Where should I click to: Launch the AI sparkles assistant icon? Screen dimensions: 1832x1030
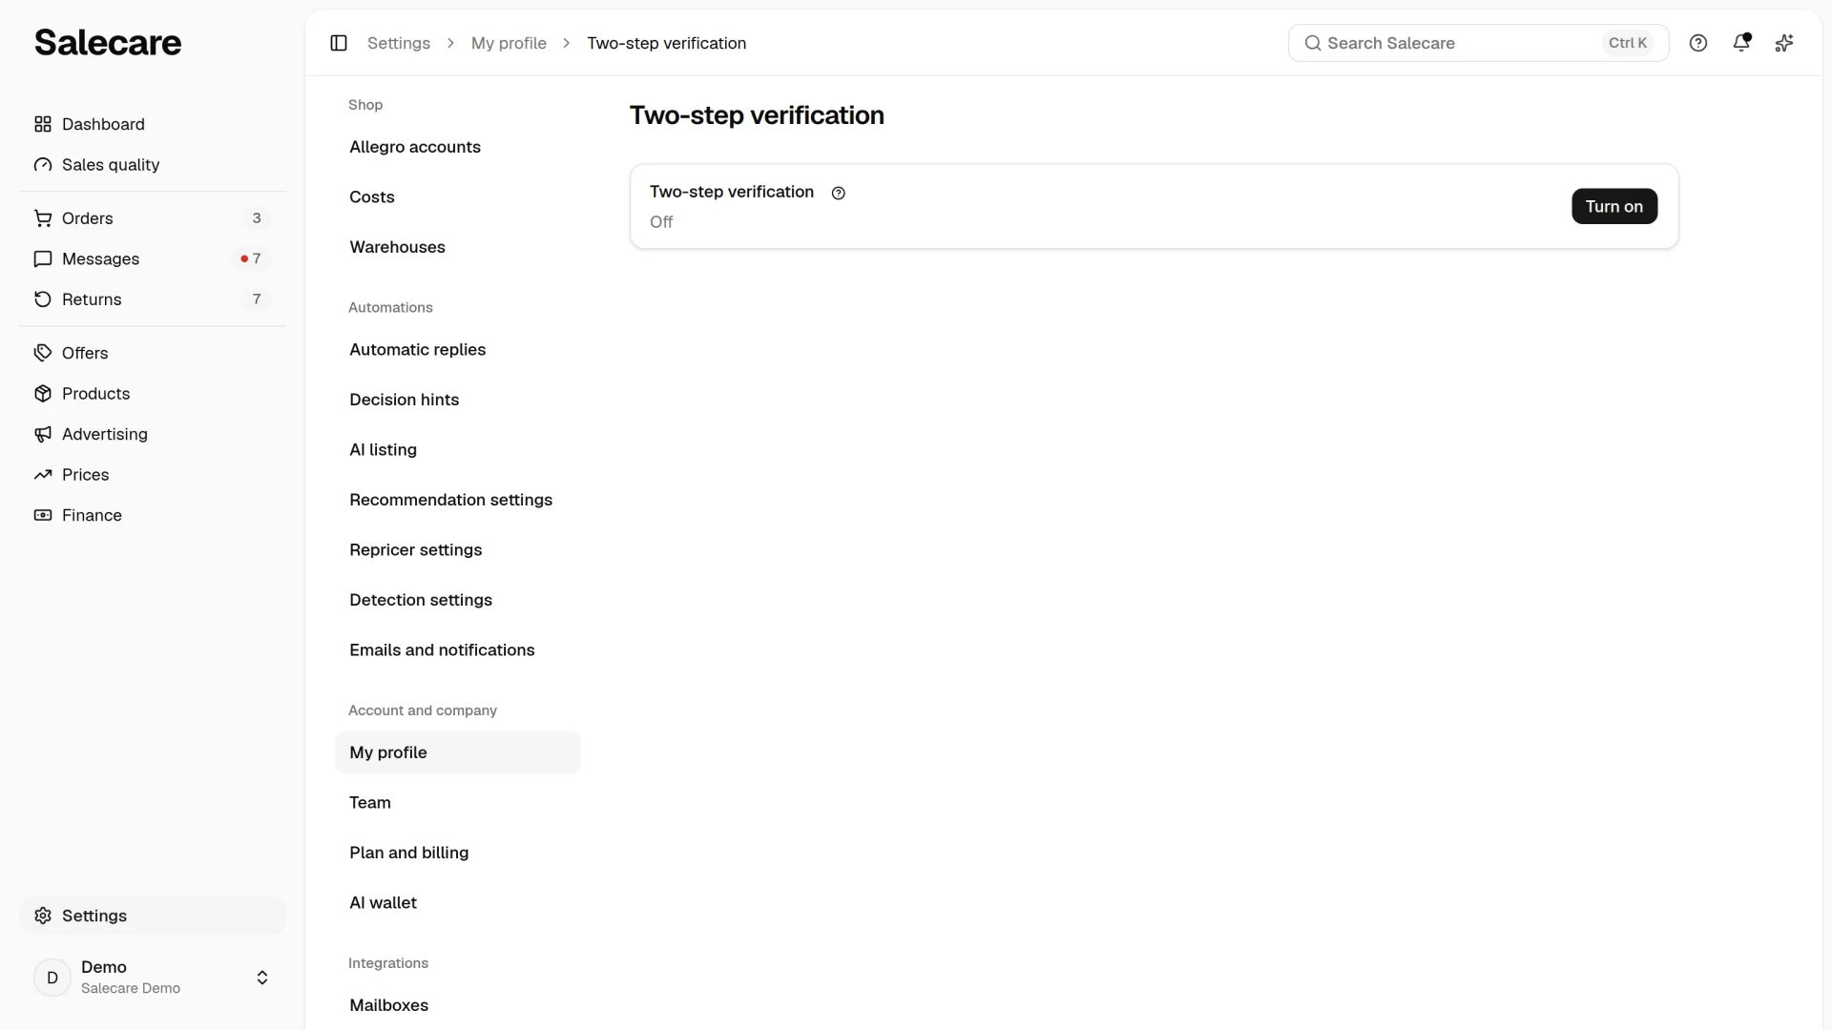[1784, 43]
